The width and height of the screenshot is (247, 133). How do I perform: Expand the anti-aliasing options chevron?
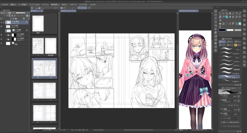tap(239, 105)
